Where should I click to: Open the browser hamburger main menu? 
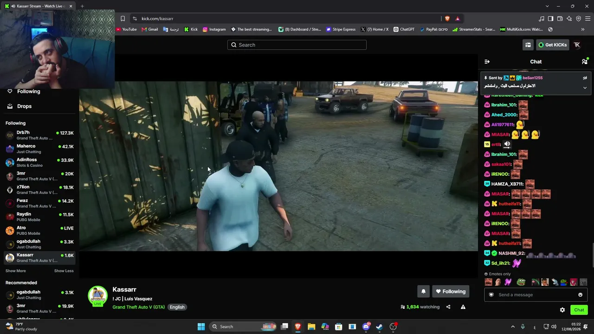tap(588, 19)
